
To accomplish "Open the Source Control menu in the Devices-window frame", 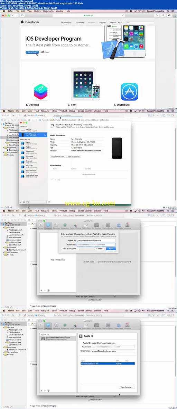I will [85, 111].
